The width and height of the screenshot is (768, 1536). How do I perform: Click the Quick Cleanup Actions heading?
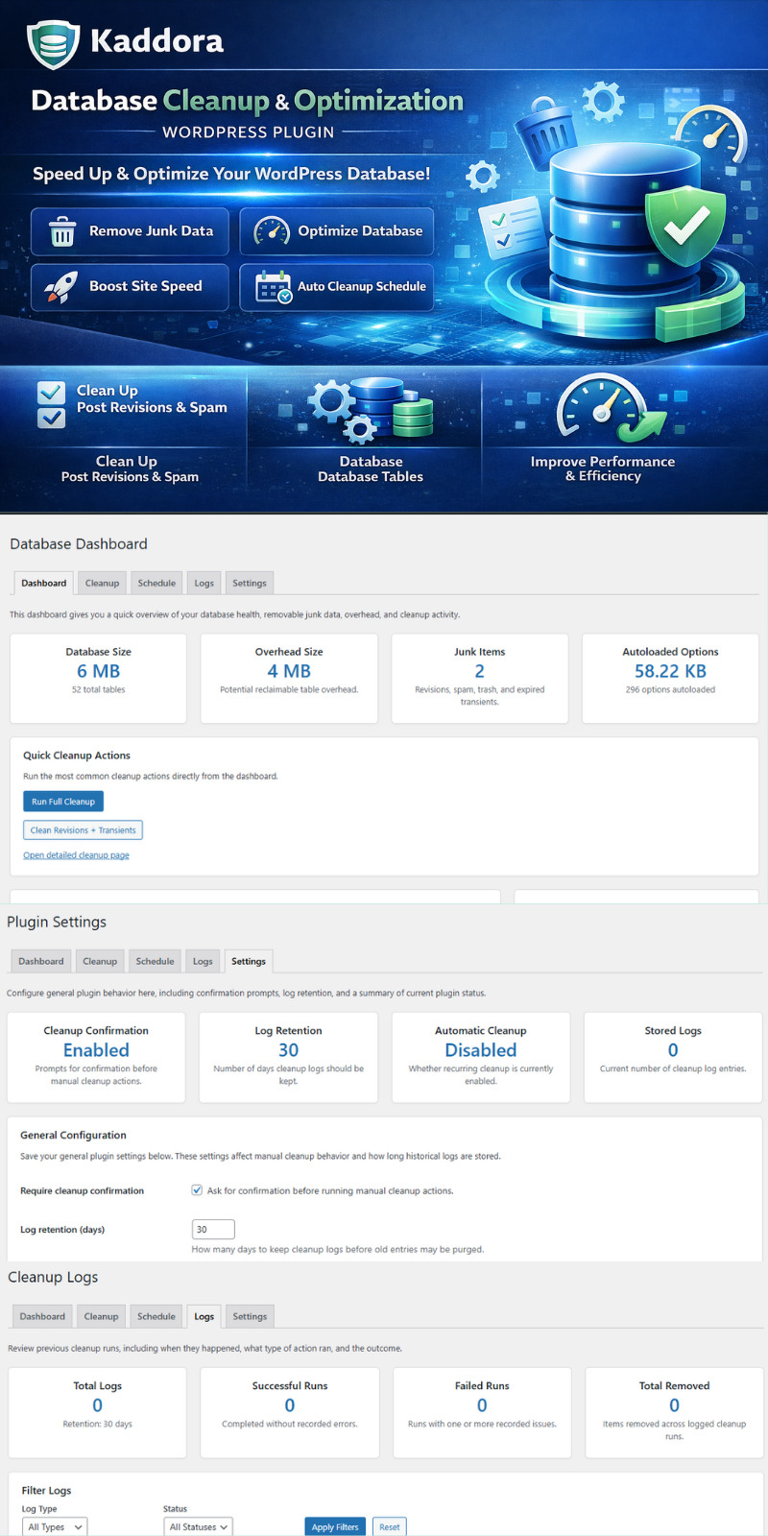coord(77,756)
